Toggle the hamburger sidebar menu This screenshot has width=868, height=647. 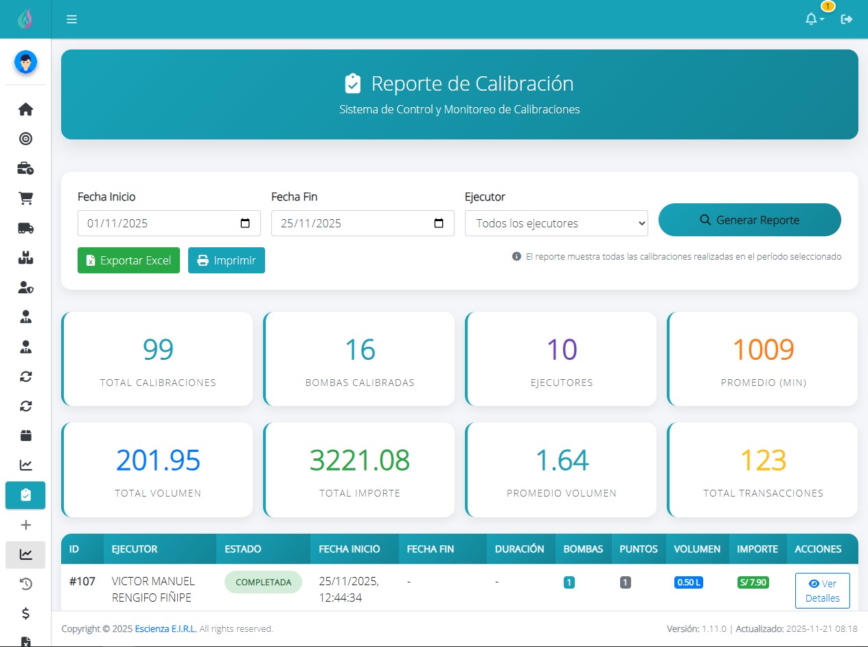click(x=71, y=19)
